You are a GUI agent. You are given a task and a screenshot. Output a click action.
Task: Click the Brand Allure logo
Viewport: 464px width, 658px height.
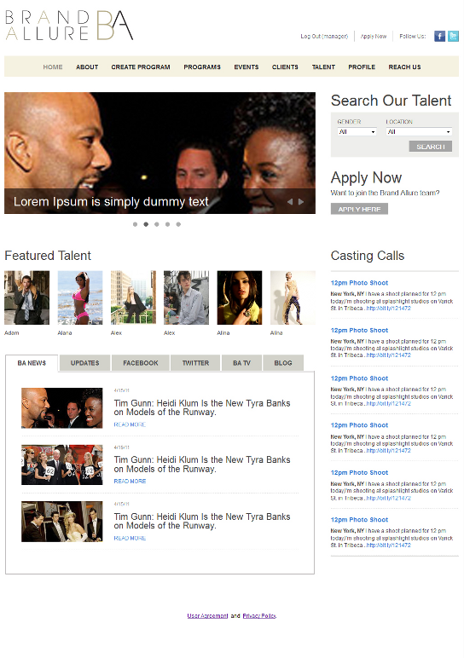coord(69,26)
